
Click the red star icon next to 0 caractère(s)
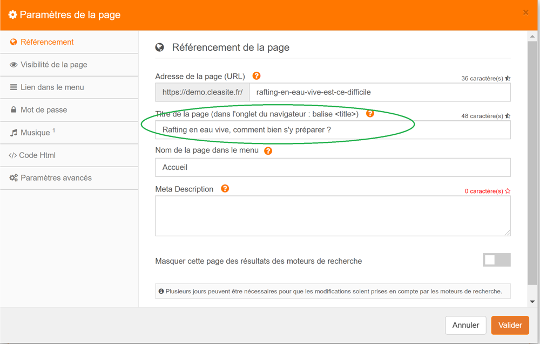point(508,191)
